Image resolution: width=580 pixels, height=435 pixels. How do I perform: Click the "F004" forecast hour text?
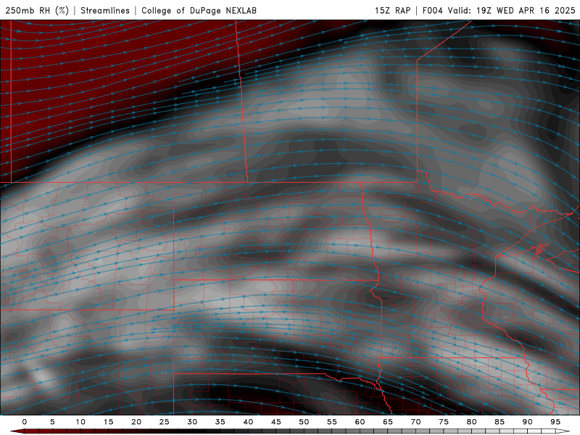(432, 10)
